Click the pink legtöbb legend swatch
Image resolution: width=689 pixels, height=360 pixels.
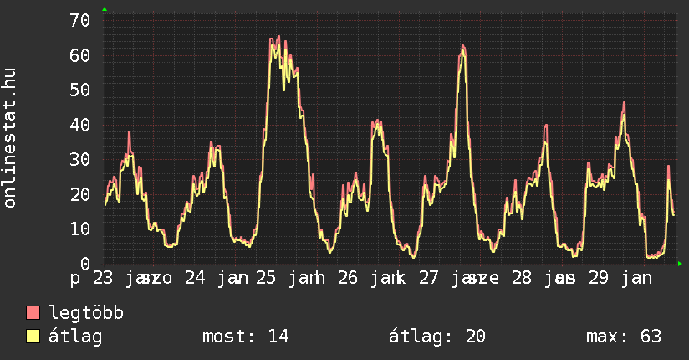coord(33,314)
